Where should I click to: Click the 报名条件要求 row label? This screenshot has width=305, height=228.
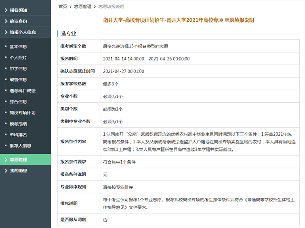point(73,162)
